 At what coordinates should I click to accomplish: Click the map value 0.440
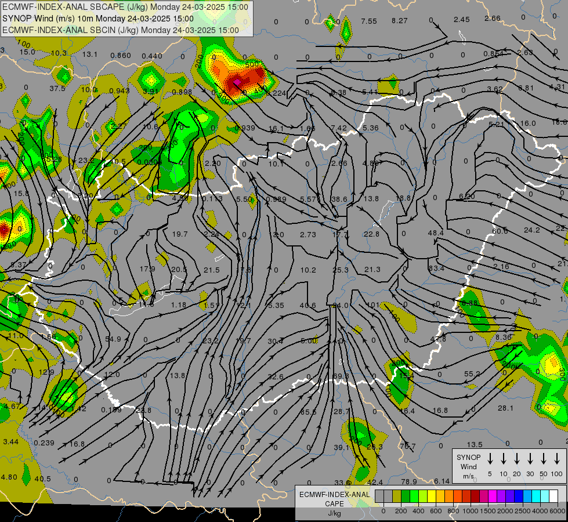(152, 56)
